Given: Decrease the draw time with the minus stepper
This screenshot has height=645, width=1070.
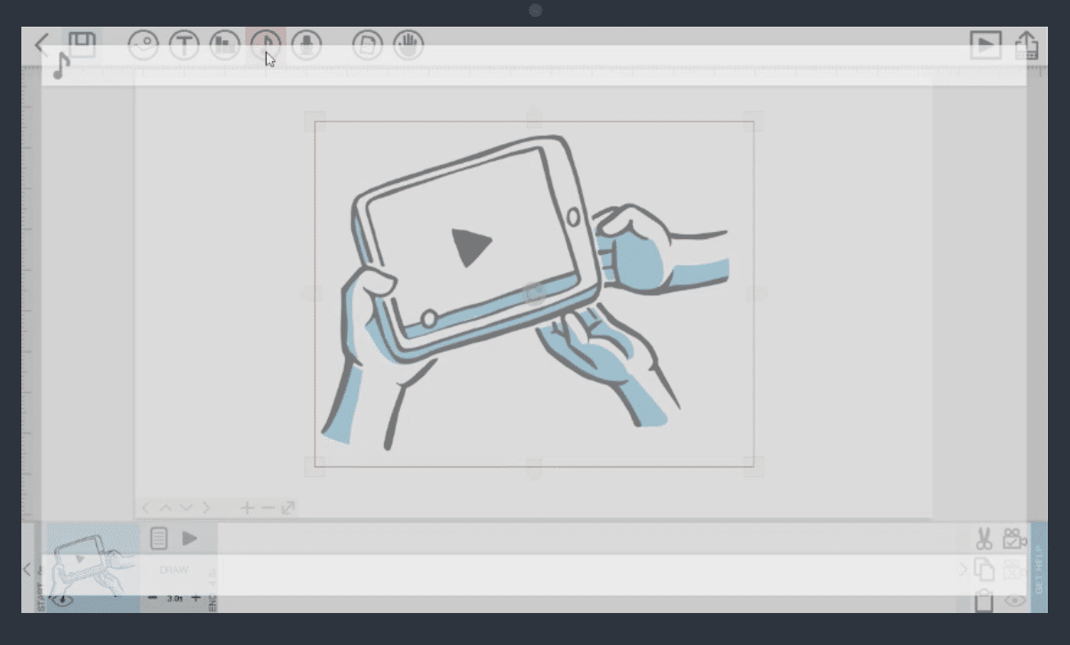Looking at the screenshot, I should pyautogui.click(x=152, y=598).
